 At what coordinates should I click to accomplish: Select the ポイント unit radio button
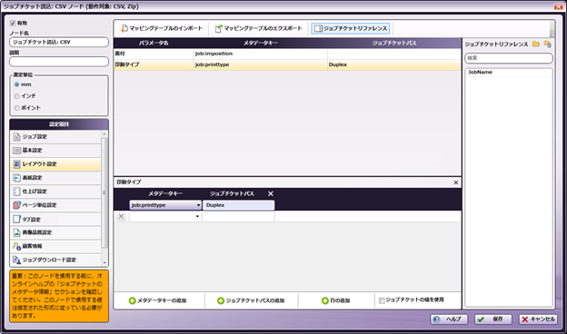click(16, 108)
